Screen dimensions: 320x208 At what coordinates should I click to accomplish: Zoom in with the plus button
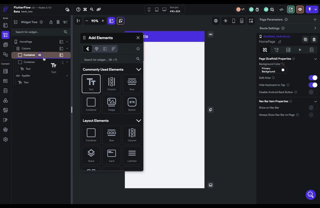click(103, 21)
